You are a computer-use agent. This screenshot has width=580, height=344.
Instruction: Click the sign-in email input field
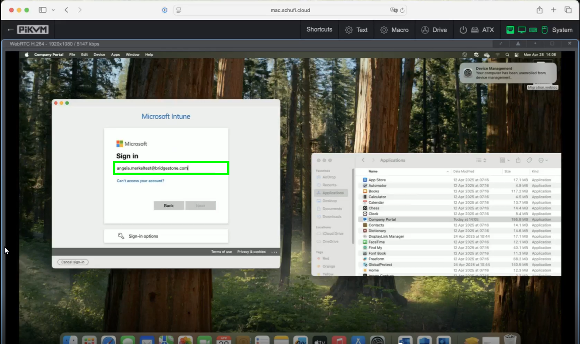[x=171, y=168]
